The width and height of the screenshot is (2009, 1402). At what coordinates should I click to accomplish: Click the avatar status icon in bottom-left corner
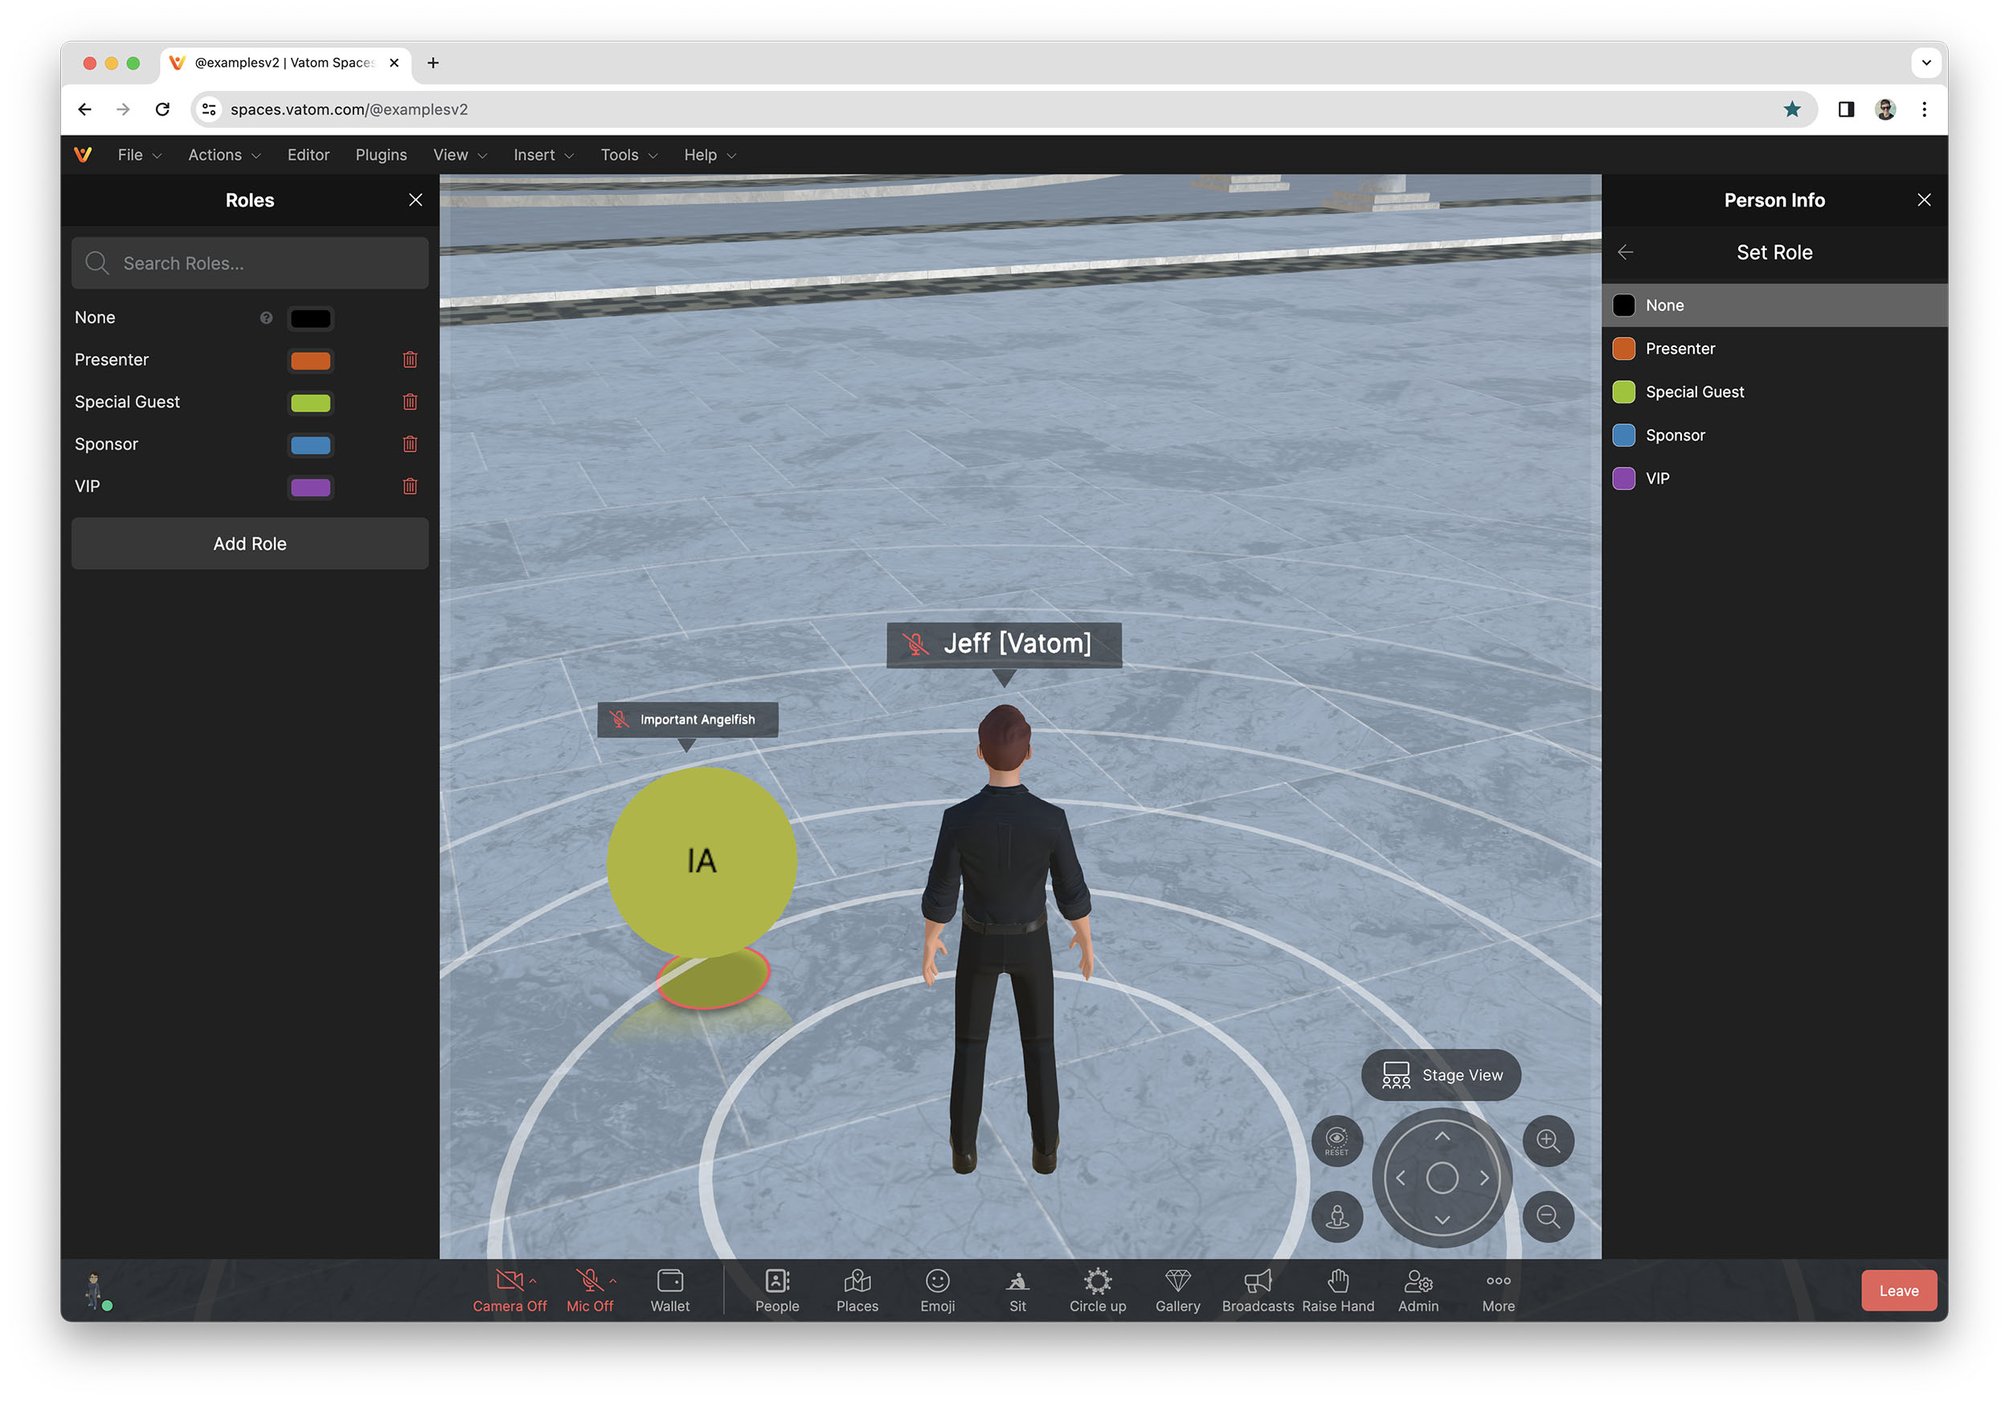tap(96, 1291)
